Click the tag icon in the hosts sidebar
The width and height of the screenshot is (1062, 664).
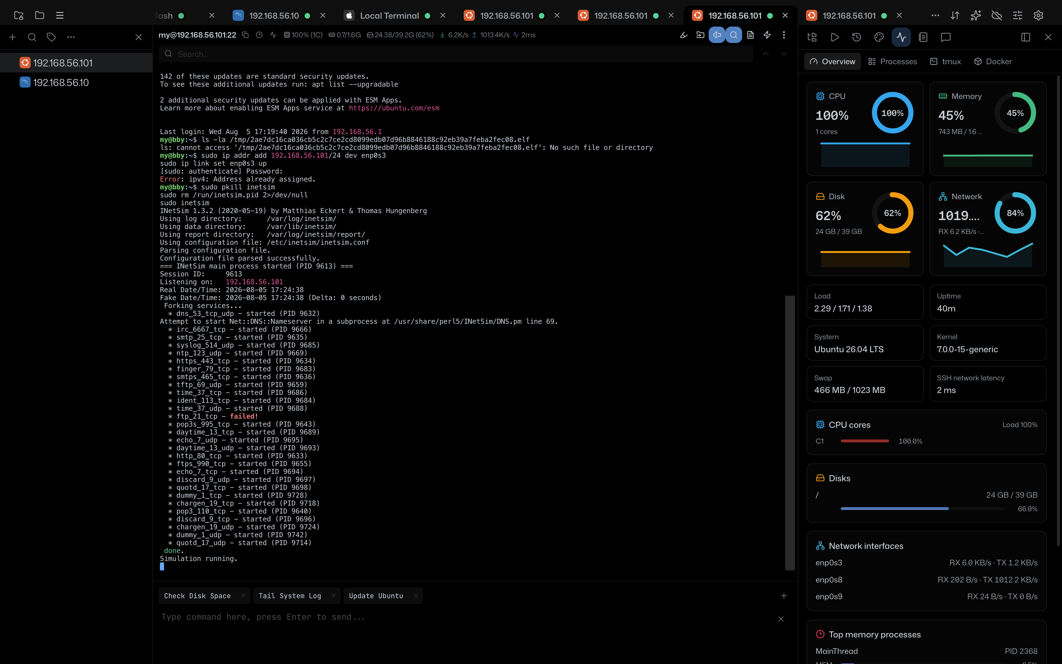51,37
